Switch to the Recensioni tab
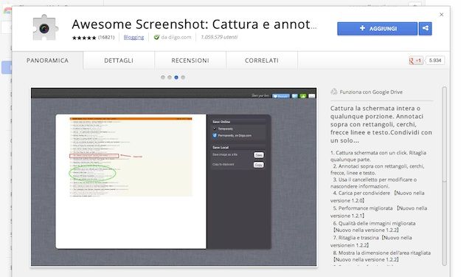The image size is (461, 277). point(190,61)
